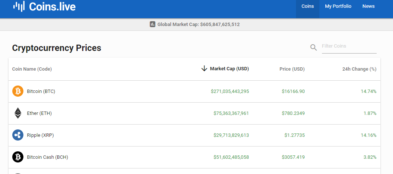393x174 pixels.
Task: Open the Bitcoin Cash (BCH) row
Action: [x=194, y=157]
